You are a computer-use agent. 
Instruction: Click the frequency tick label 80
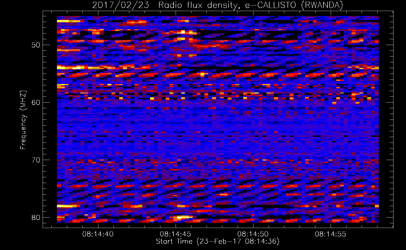click(x=36, y=217)
